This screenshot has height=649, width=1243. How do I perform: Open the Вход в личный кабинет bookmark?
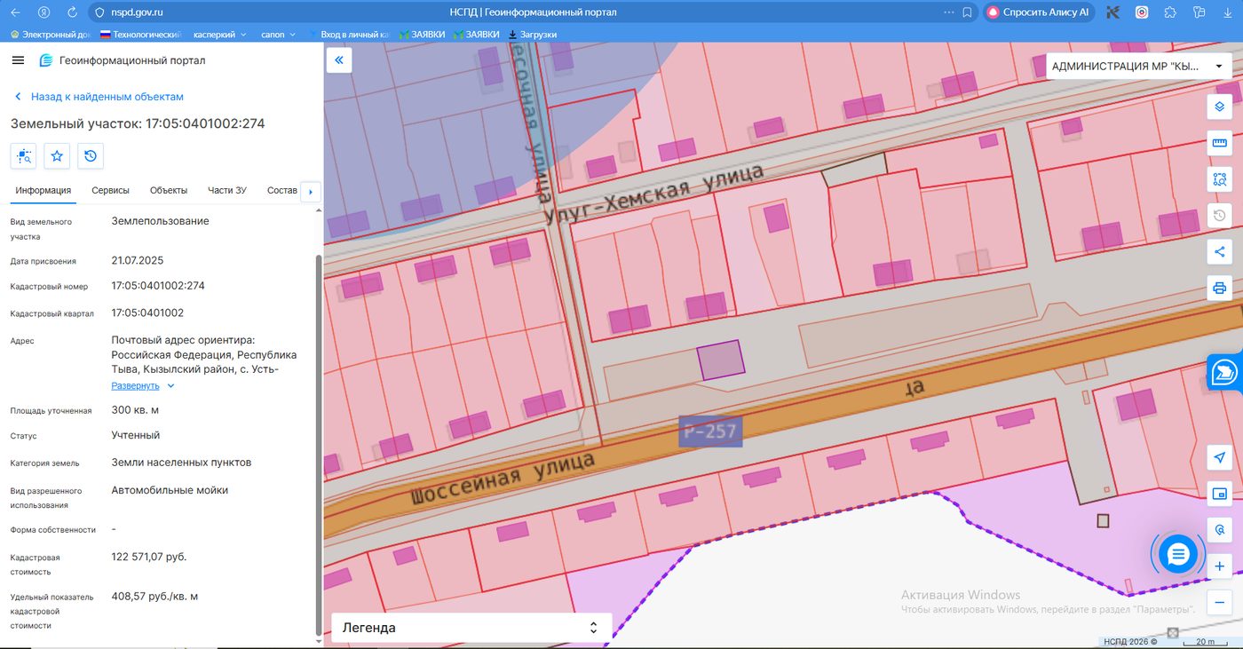349,35
